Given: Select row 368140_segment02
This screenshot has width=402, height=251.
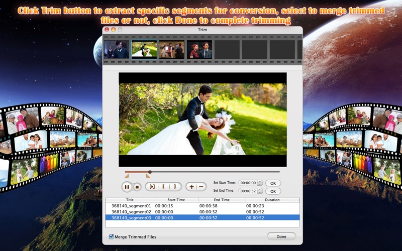Looking at the screenshot, I should click(203, 212).
